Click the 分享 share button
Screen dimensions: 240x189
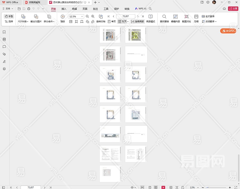(x=233, y=9)
